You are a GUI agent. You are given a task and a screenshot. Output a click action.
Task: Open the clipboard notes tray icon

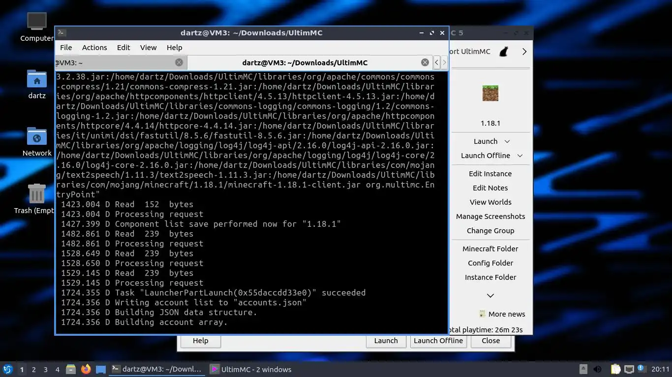[x=615, y=369]
